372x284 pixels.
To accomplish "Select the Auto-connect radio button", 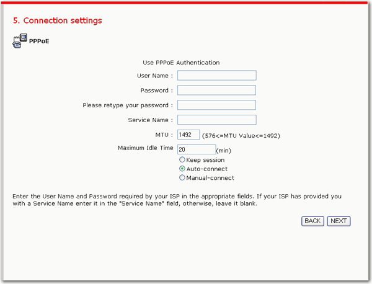I will pyautogui.click(x=182, y=169).
